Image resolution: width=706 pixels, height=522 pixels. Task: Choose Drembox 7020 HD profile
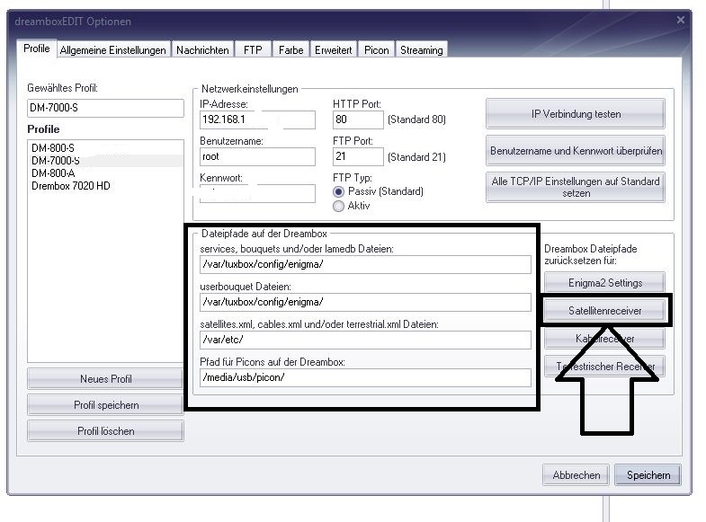(x=70, y=186)
